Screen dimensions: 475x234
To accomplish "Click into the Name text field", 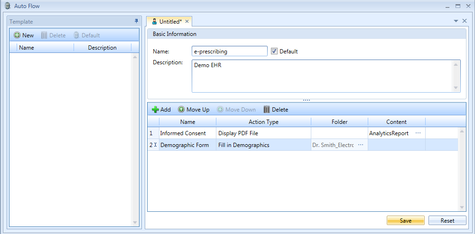I will pos(229,51).
